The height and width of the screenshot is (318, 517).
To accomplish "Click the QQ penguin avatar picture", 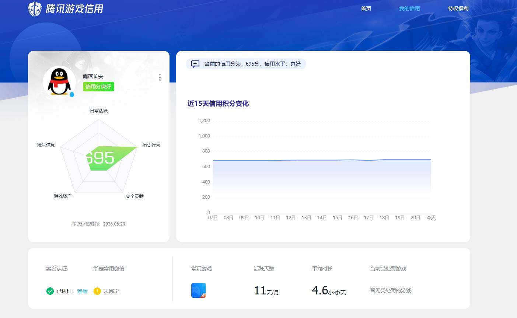I will [x=59, y=82].
